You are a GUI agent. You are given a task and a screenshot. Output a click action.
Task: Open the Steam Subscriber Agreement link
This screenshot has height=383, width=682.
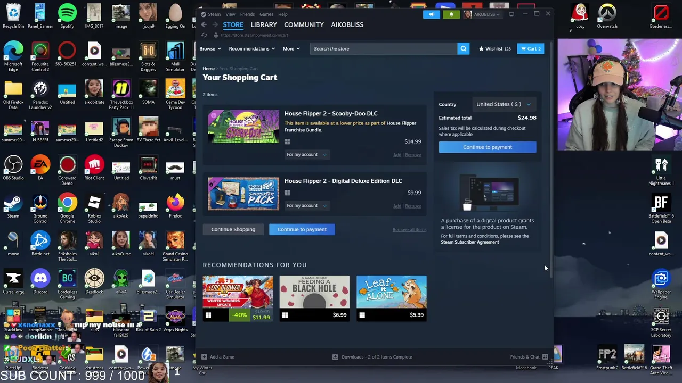[470, 242]
